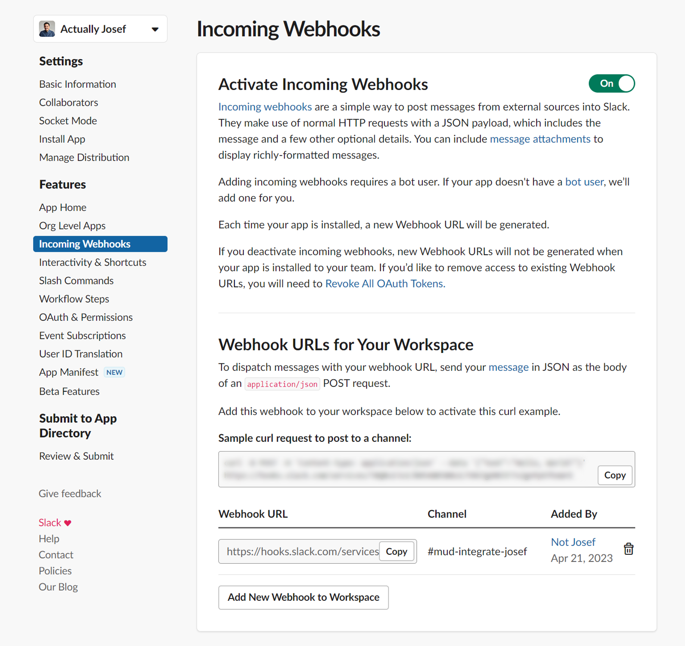Viewport: 685px width, 646px height.
Task: Click the Actually Josef profile avatar
Action: [x=48, y=28]
